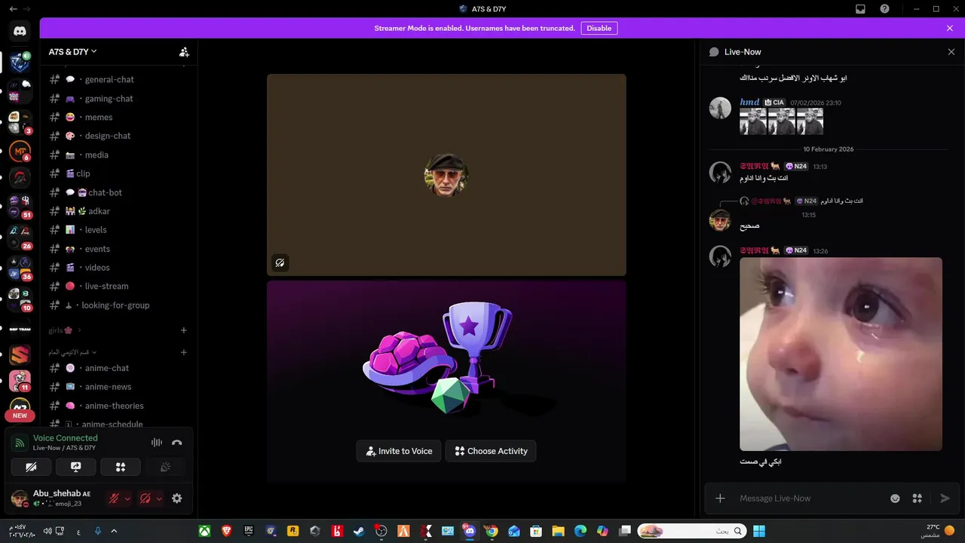Start an activity from voice panel icon

(x=120, y=467)
